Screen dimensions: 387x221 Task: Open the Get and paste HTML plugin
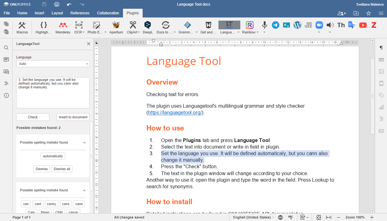(208, 27)
